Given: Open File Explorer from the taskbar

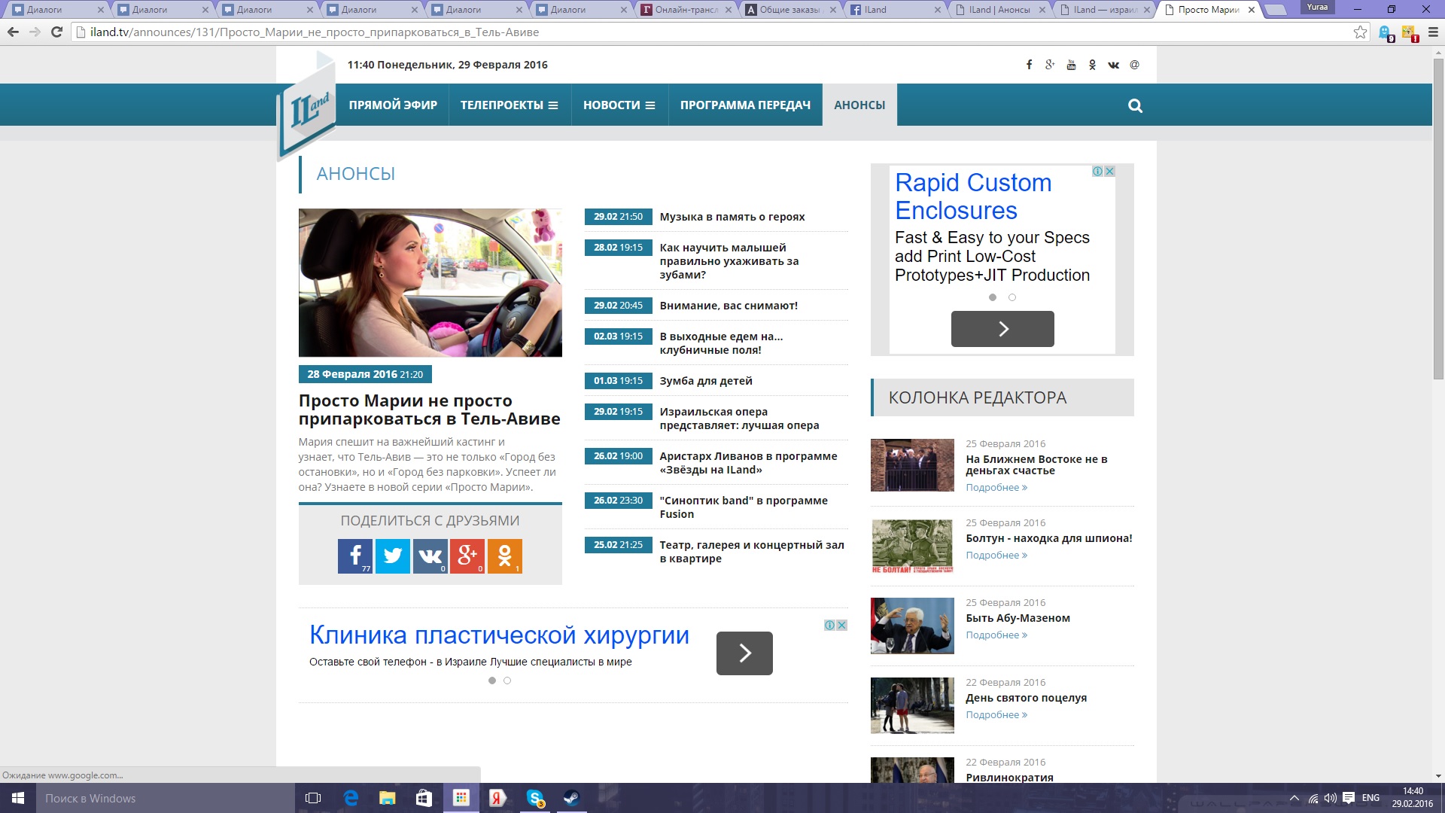Looking at the screenshot, I should pos(387,798).
